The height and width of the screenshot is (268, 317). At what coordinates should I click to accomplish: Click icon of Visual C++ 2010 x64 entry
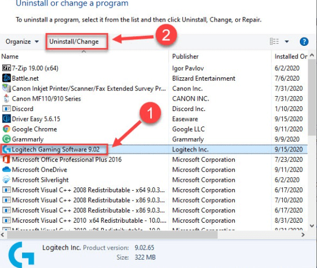(7, 220)
